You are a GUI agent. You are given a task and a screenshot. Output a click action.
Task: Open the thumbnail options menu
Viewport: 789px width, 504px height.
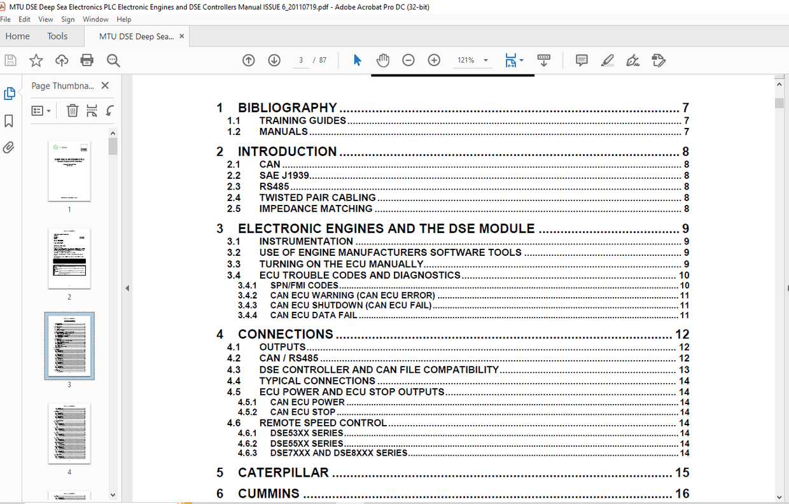[41, 111]
